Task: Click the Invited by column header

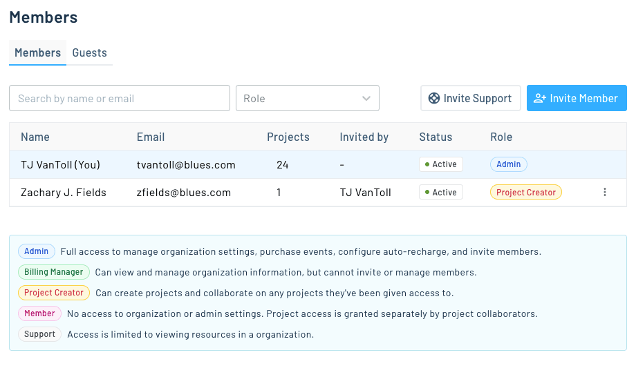Action: [364, 137]
